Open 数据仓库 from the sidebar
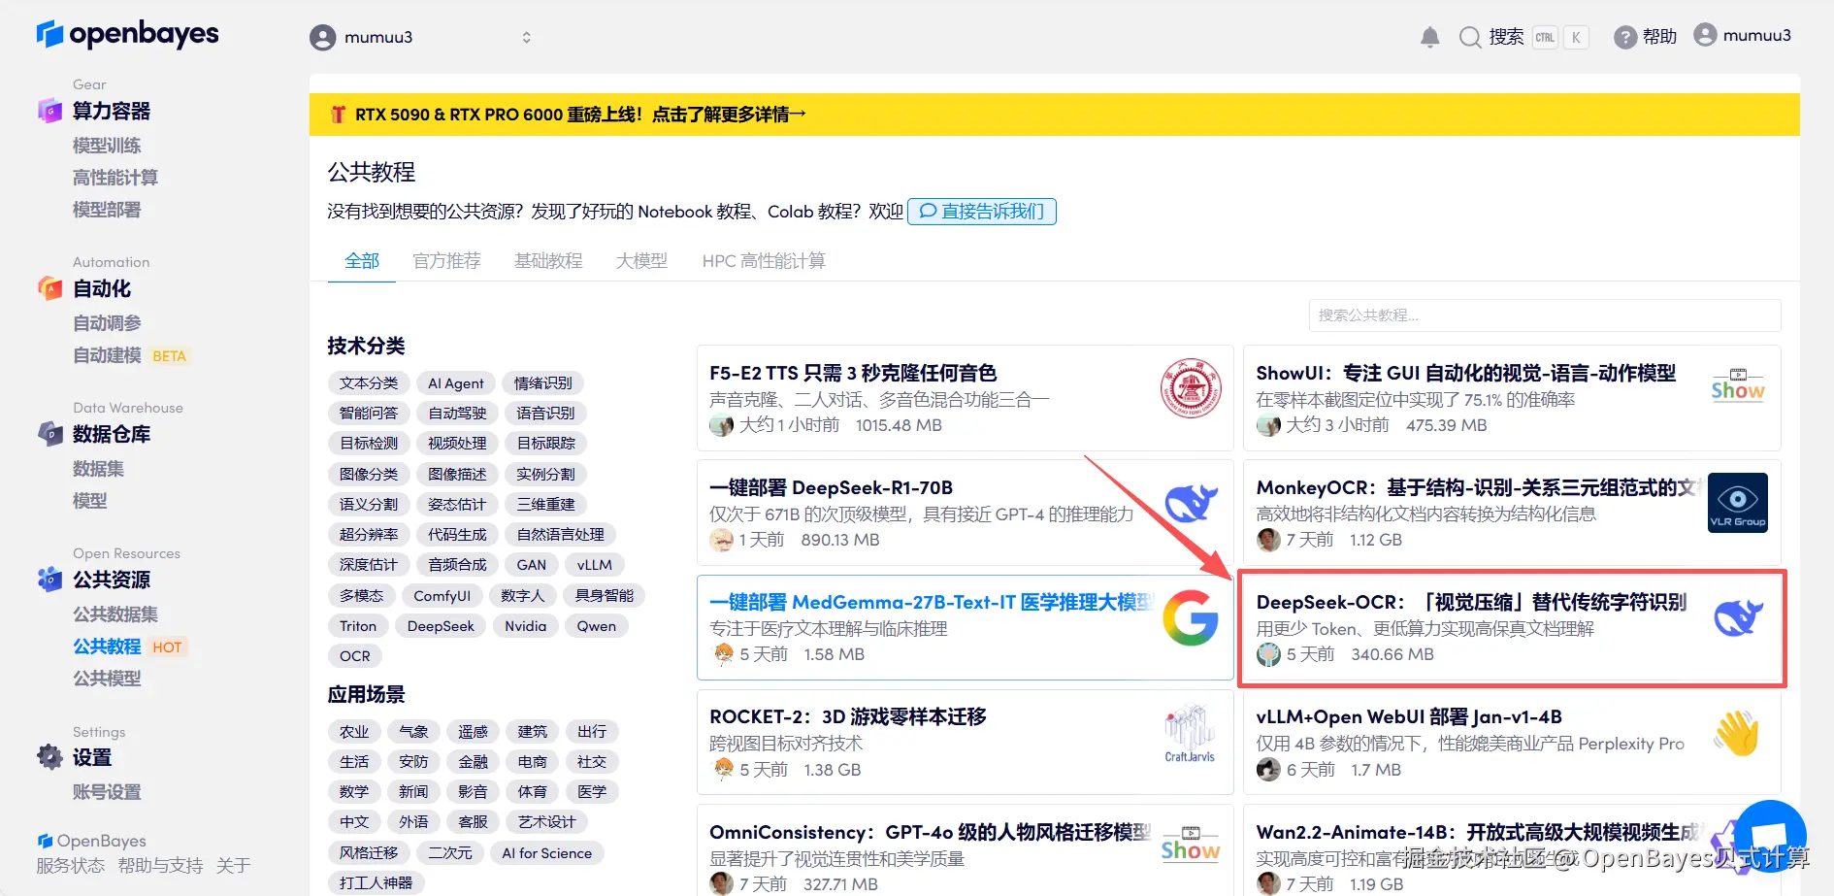Viewport: 1834px width, 896px height. click(x=110, y=434)
